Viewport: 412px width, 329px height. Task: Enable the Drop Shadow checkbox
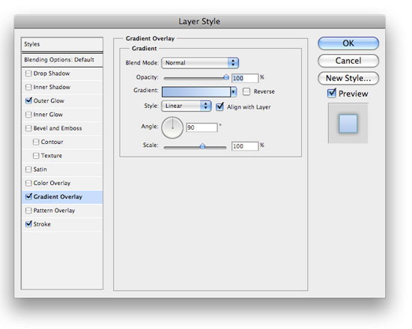pos(28,73)
